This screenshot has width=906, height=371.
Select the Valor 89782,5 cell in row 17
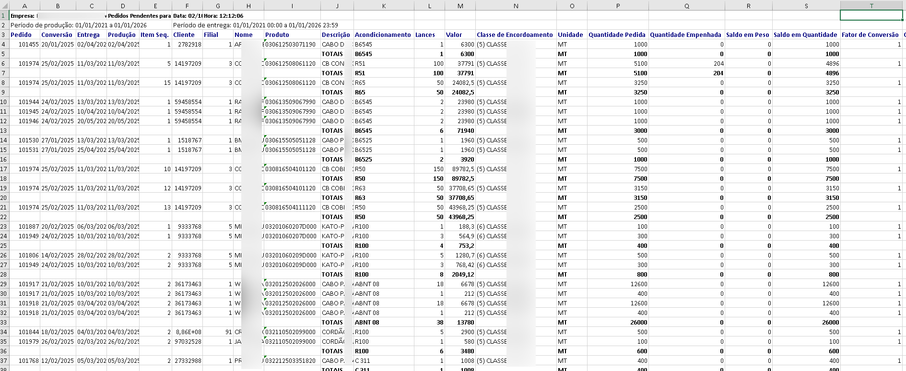pyautogui.click(x=460, y=169)
